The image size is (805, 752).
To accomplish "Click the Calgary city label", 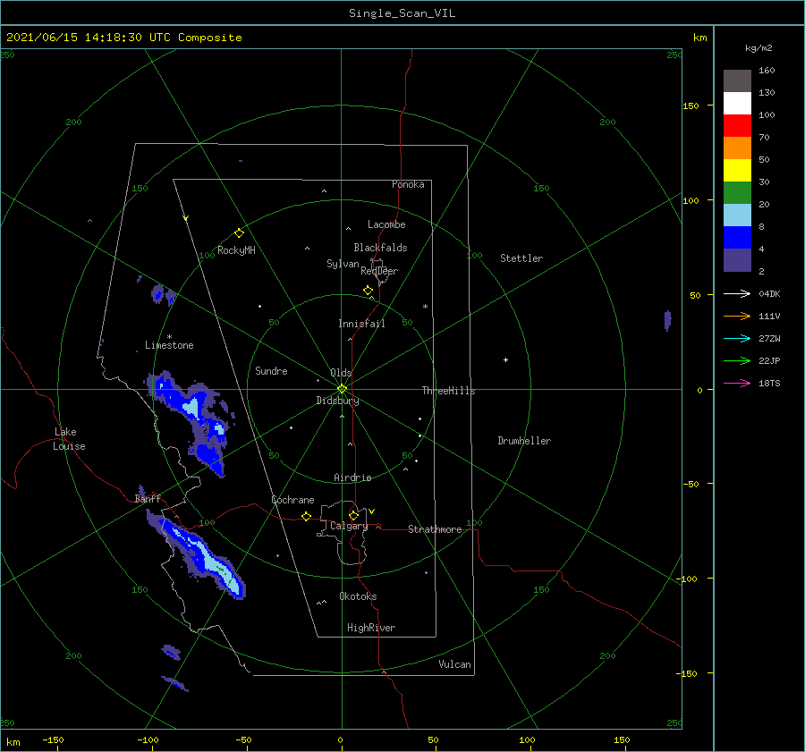I will 349,526.
